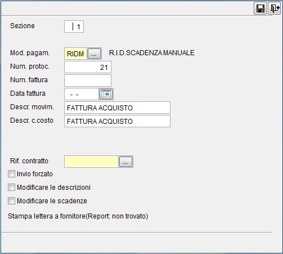283x254 pixels.
Task: Click the Sezione input field
Action: point(74,26)
